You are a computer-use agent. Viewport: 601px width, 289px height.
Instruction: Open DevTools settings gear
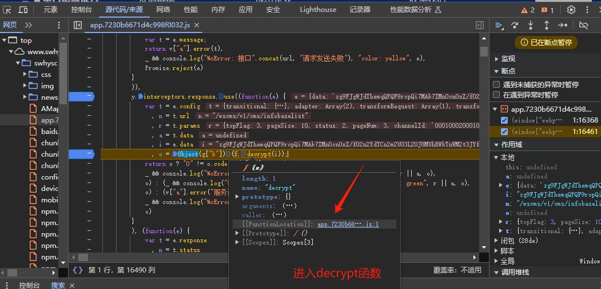571,10
